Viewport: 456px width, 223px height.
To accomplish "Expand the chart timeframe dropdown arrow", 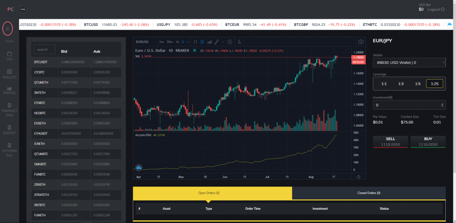I will point(188,42).
